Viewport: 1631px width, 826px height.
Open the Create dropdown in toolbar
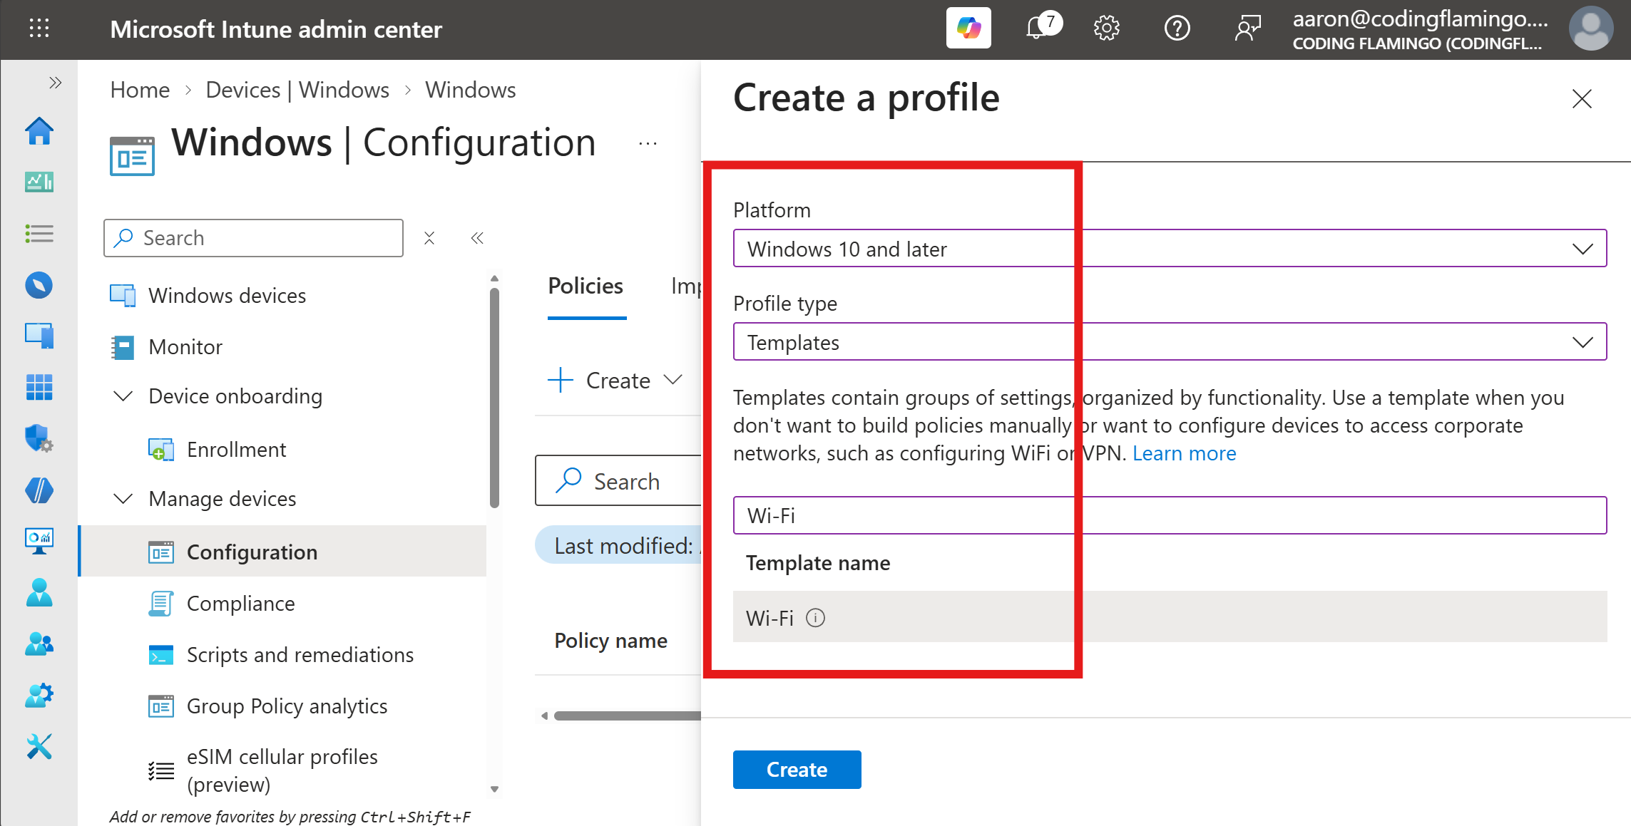click(615, 381)
